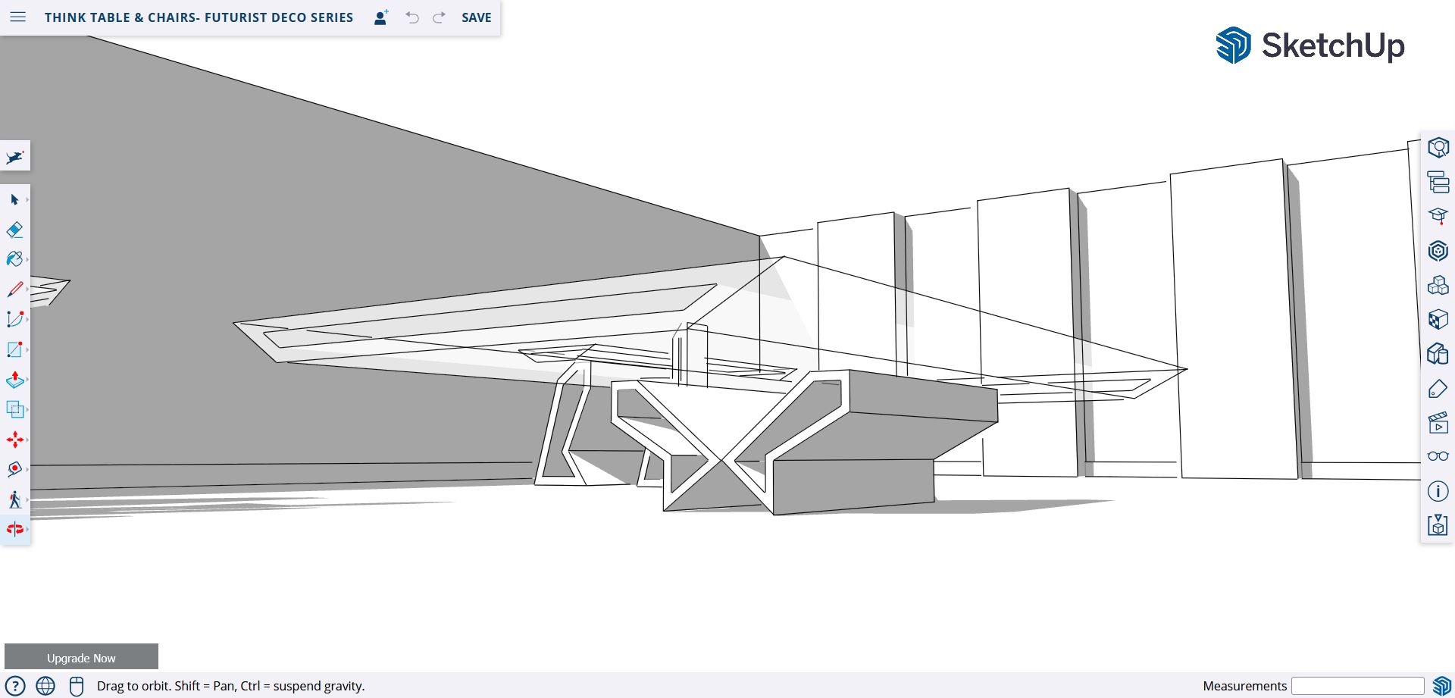Expand the Select tool flyout arrow
This screenshot has height=698, width=1455.
pyautogui.click(x=27, y=200)
